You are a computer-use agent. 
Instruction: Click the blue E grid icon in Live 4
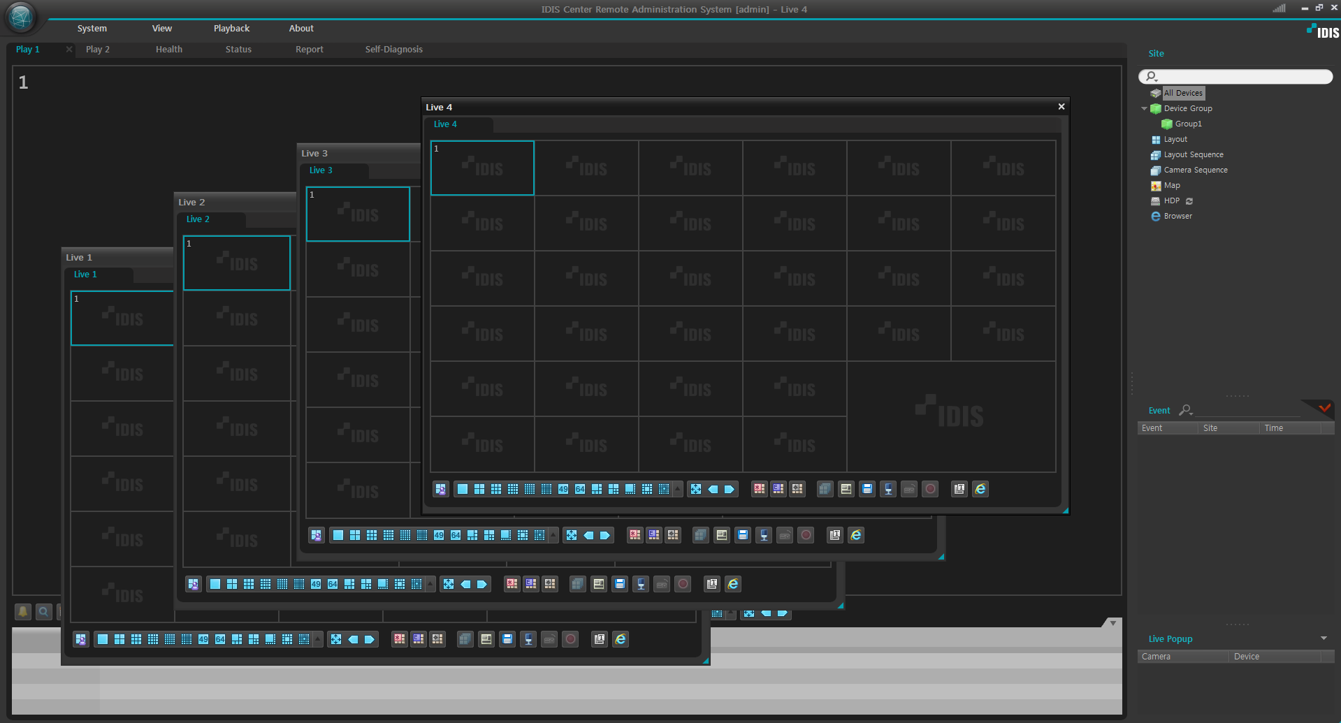pyautogui.click(x=778, y=489)
